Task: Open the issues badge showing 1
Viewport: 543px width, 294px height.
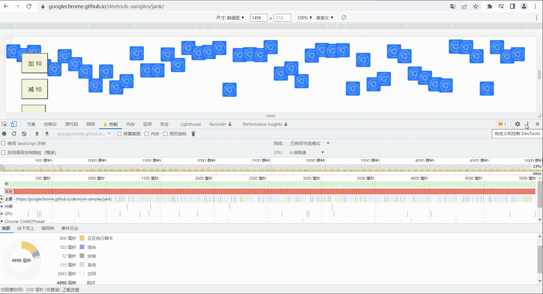Action: tap(502, 124)
